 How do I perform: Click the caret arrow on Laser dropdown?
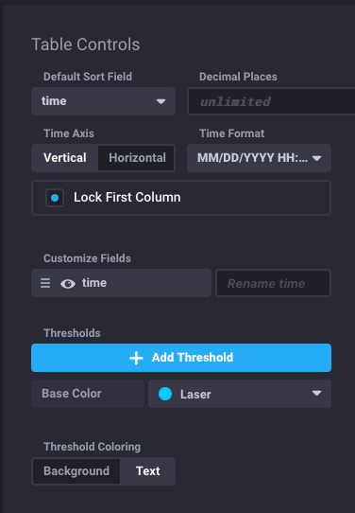(x=316, y=393)
